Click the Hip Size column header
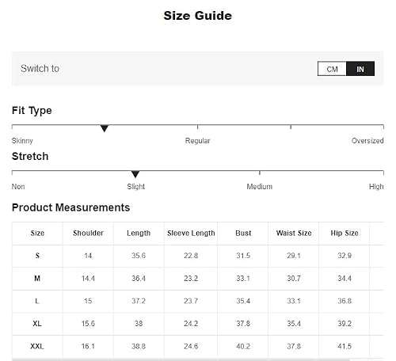Screen dimensions: 396x361 click(x=345, y=234)
